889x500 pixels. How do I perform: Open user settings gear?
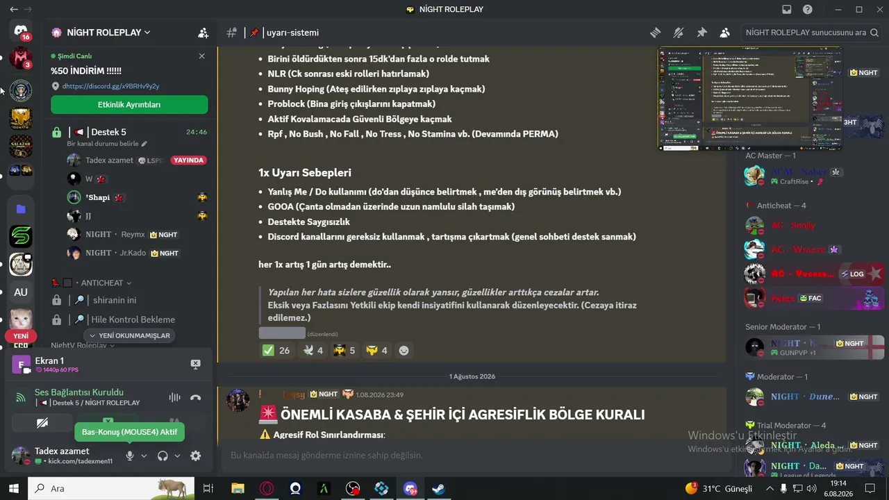coord(196,456)
